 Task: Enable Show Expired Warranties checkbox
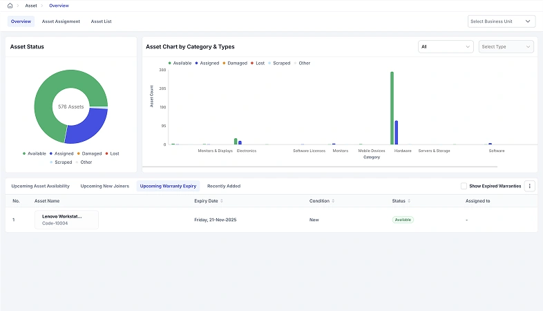[464, 186]
